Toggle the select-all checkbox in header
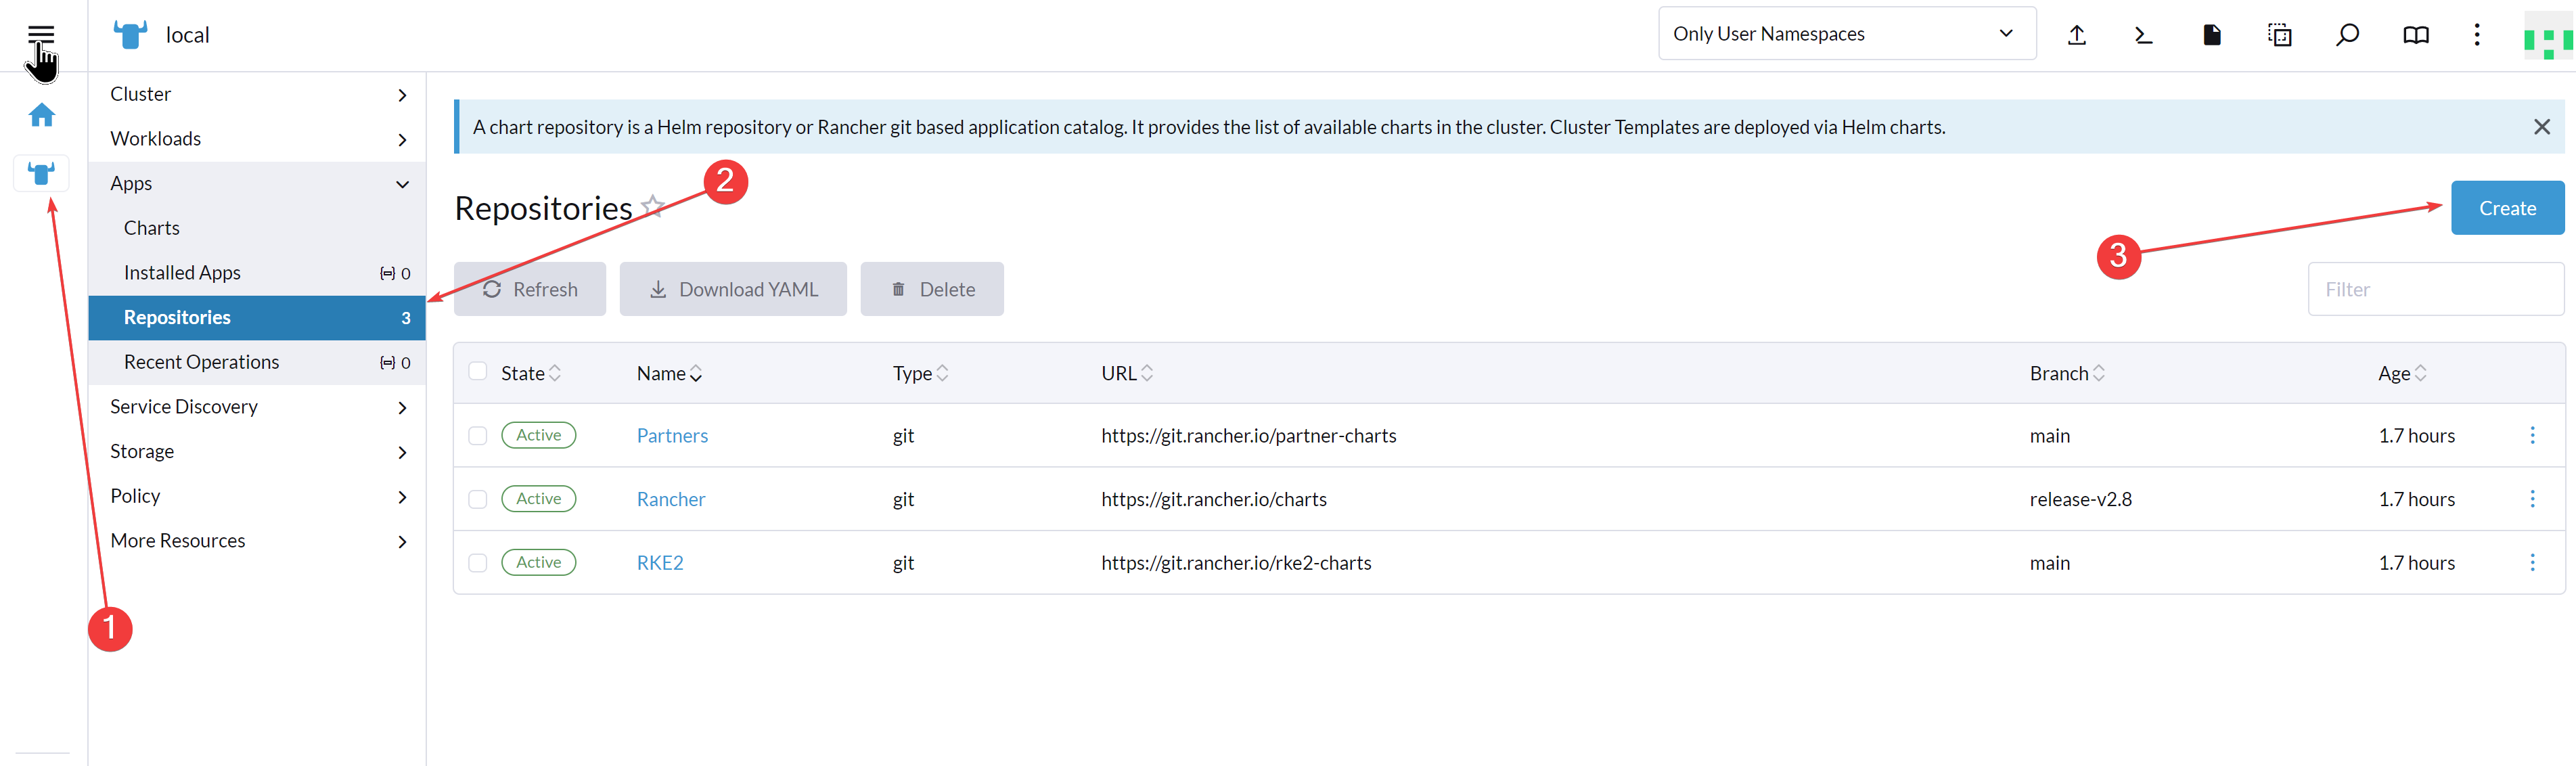2576x766 pixels. (478, 371)
